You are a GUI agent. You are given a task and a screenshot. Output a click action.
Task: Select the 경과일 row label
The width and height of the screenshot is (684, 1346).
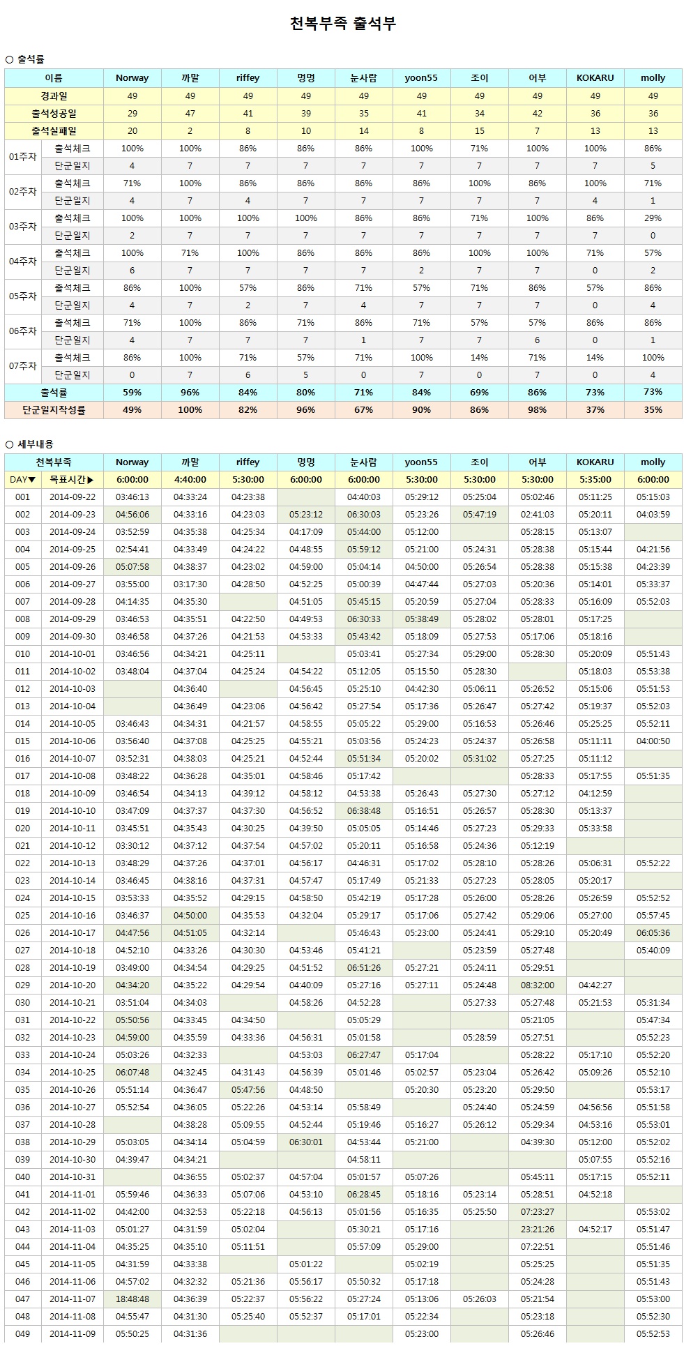tap(54, 96)
